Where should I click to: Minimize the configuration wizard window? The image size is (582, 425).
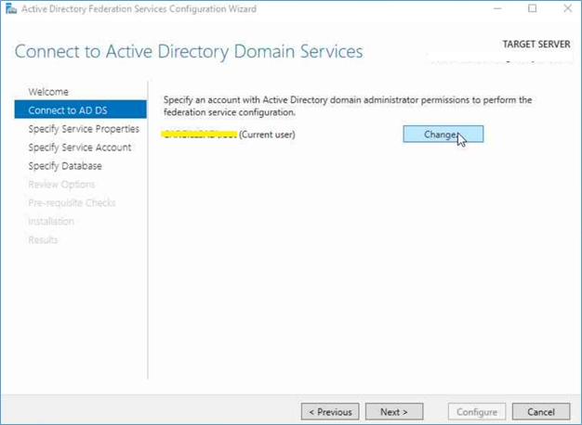click(497, 8)
